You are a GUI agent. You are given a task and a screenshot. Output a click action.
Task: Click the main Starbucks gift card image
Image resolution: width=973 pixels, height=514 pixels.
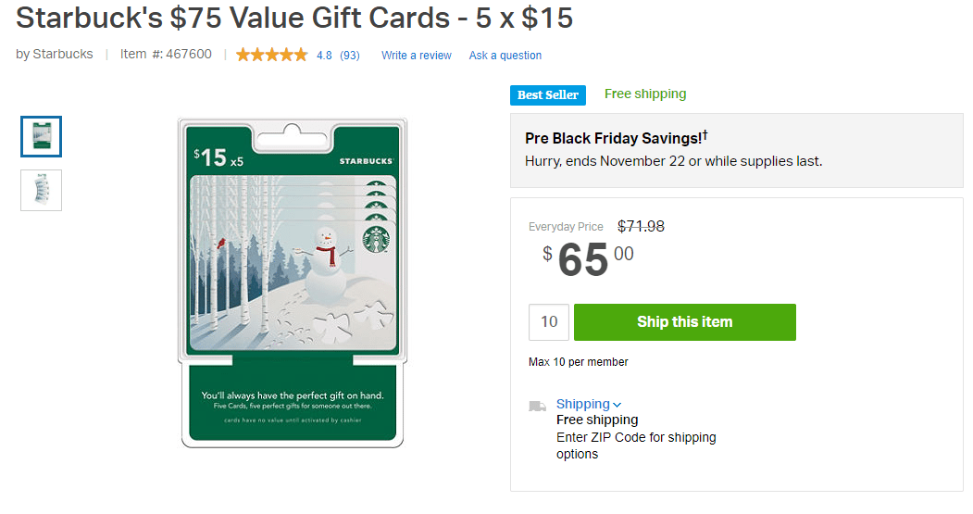[293, 282]
